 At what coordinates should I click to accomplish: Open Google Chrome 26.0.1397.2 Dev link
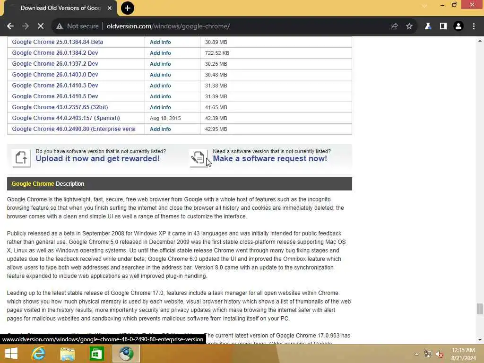click(x=55, y=64)
